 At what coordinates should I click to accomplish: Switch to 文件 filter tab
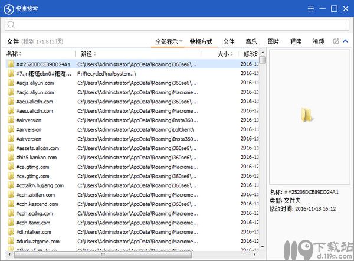(229, 41)
